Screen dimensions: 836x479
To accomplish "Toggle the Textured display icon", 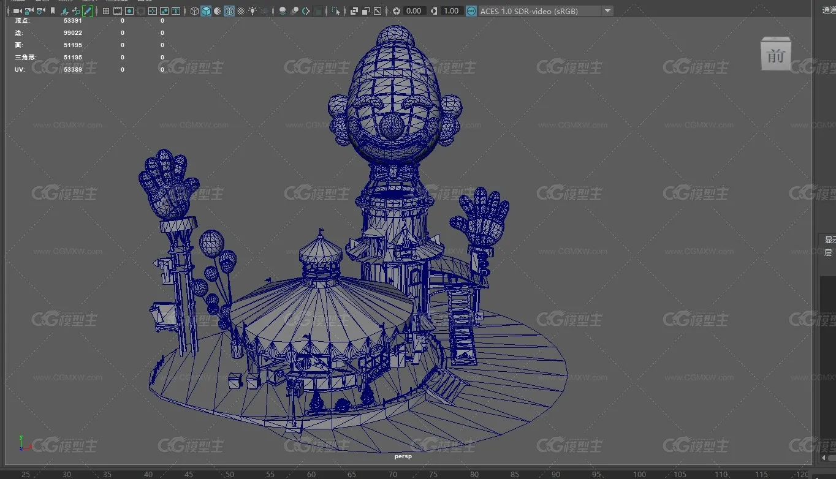I will (x=241, y=11).
